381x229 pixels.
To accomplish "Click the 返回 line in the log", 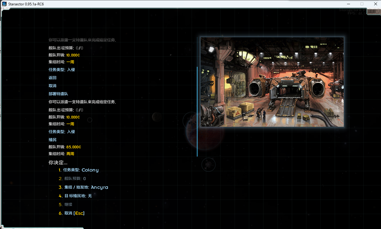I will coord(52,78).
